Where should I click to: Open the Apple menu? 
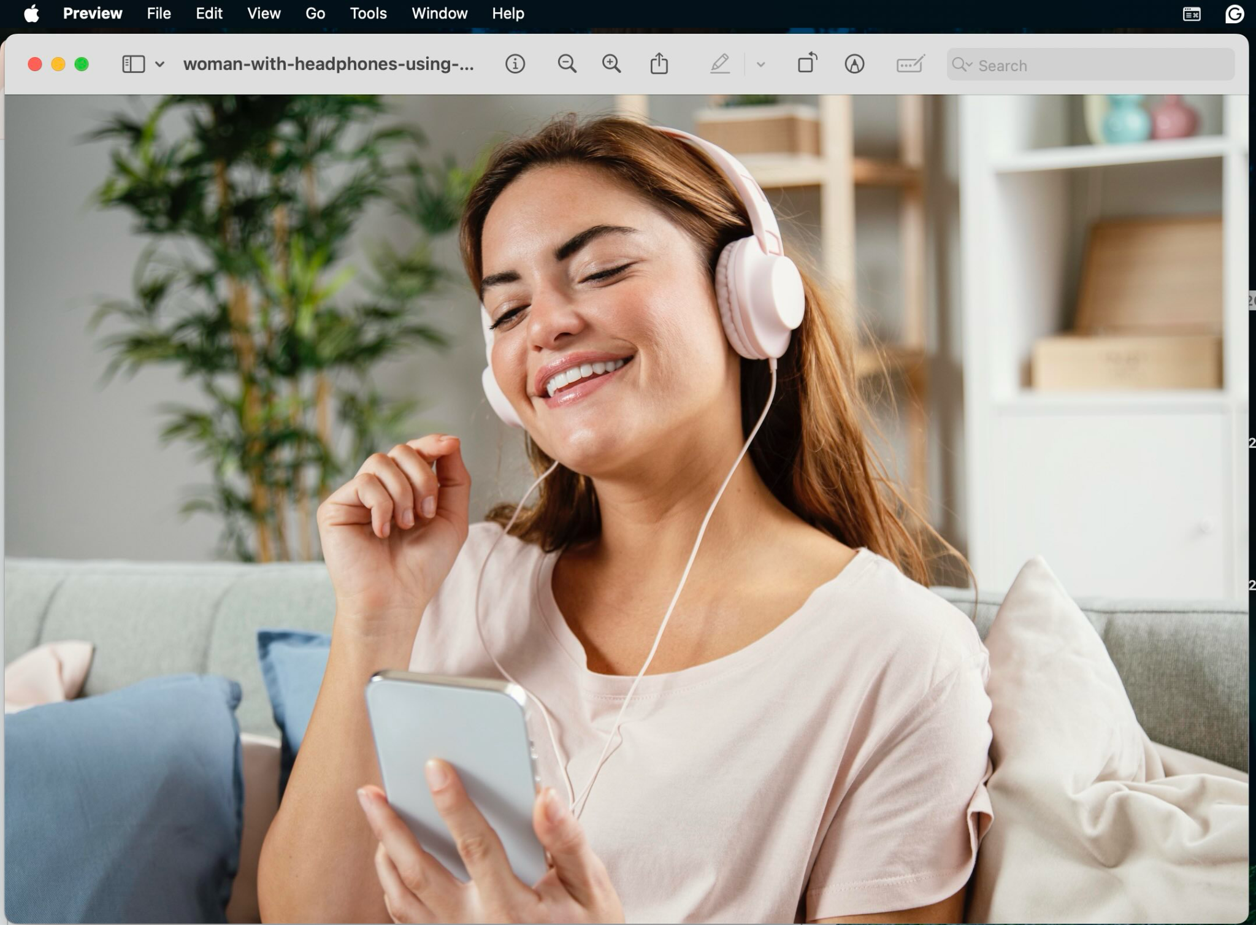click(x=31, y=13)
